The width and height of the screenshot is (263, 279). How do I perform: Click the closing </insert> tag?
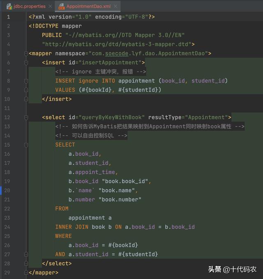coord(57,99)
